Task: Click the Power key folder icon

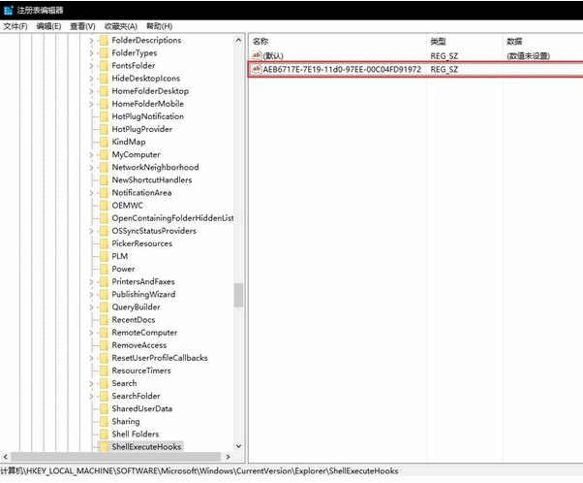Action: [x=103, y=269]
